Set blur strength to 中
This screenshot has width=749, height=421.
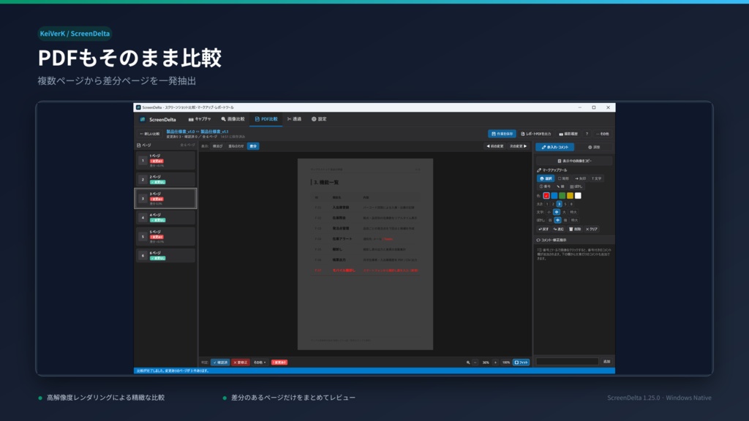(x=557, y=220)
